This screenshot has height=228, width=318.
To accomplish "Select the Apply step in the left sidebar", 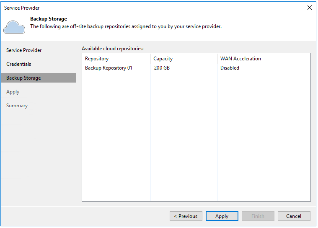I will tap(13, 92).
